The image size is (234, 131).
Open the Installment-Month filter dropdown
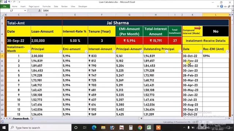(x=29, y=51)
